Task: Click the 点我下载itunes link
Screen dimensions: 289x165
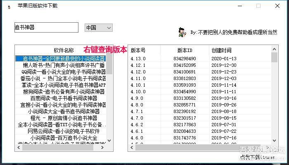Action: [257, 157]
